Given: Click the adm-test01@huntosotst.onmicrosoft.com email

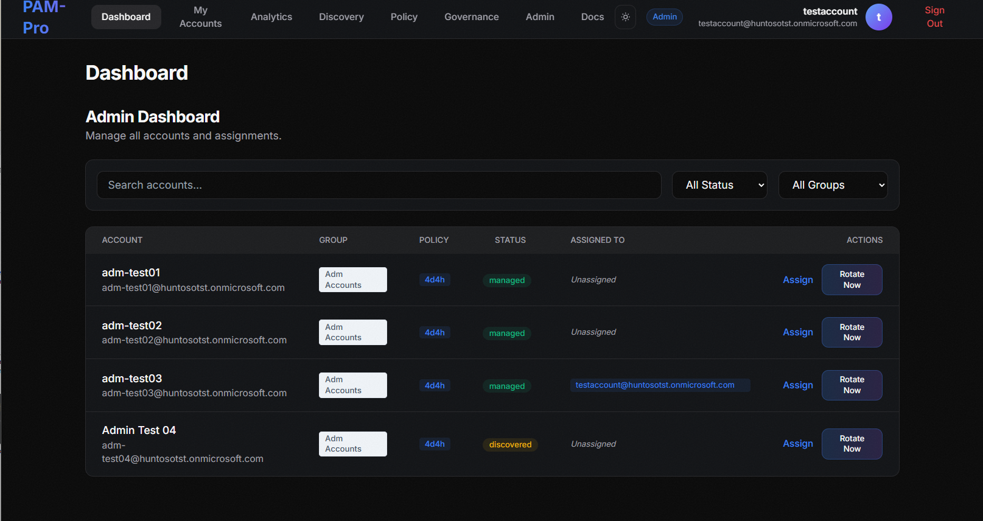Looking at the screenshot, I should tap(193, 288).
